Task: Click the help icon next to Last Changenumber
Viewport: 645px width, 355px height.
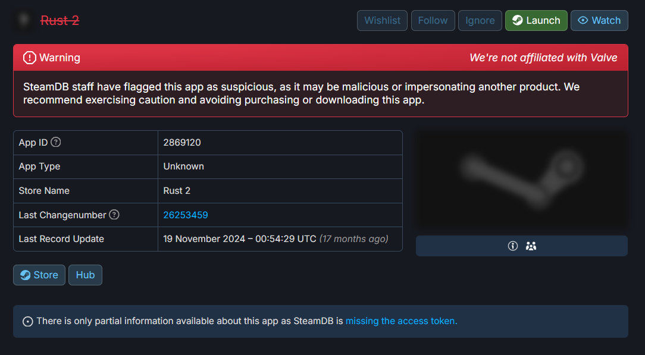Action: (114, 215)
